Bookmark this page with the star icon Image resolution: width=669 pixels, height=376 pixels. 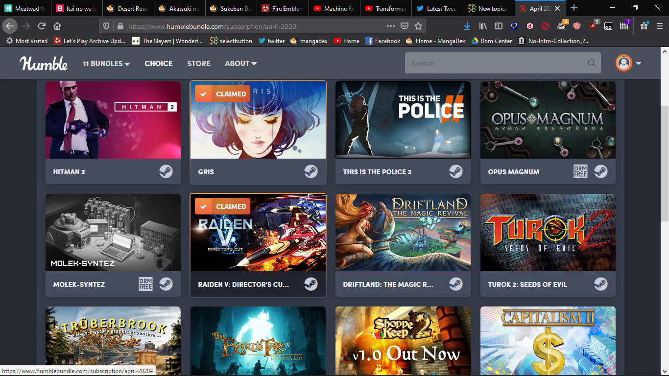pos(418,26)
